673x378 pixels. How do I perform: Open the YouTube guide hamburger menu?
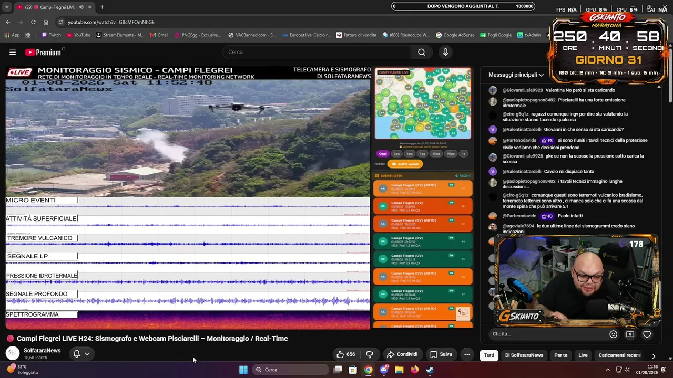(x=13, y=52)
